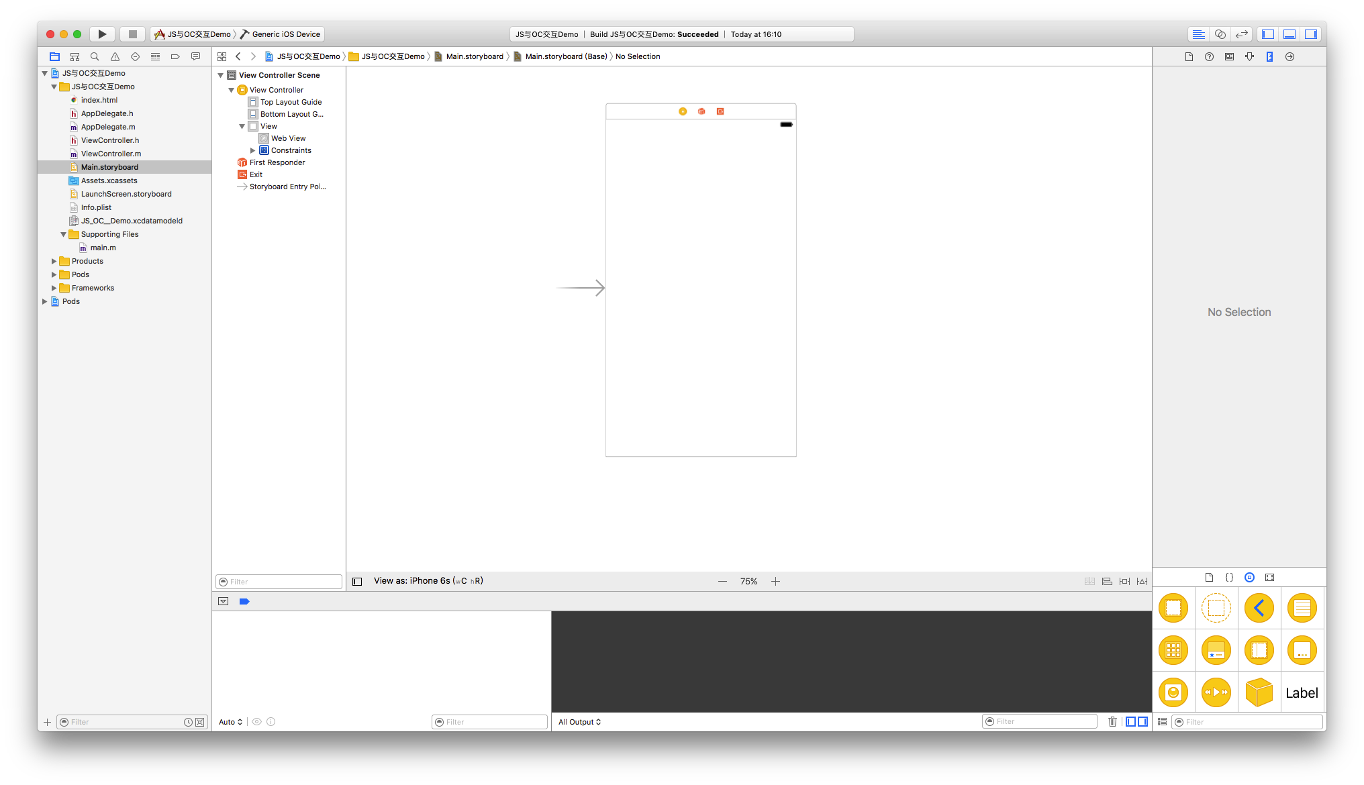Run the JS与OC交互Demo project
The image size is (1364, 785).
[x=102, y=34]
